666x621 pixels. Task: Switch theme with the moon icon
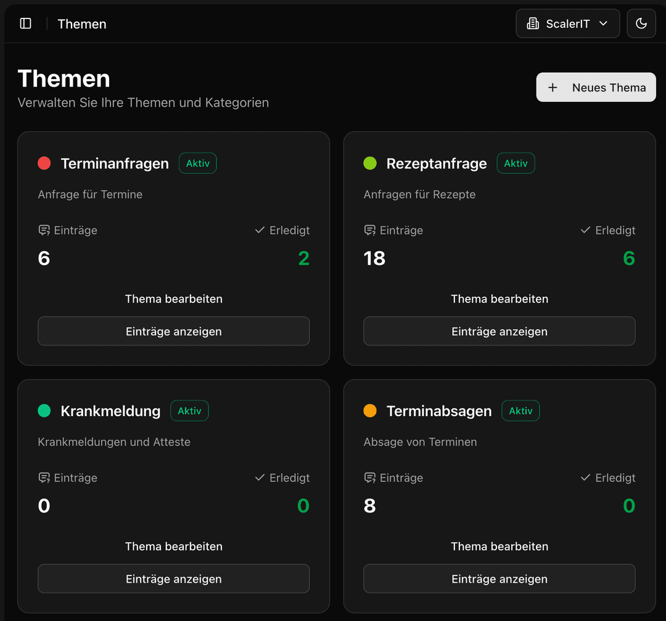point(641,23)
